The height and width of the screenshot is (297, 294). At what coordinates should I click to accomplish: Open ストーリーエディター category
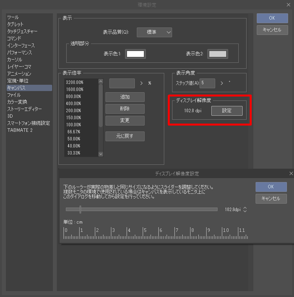(24, 109)
